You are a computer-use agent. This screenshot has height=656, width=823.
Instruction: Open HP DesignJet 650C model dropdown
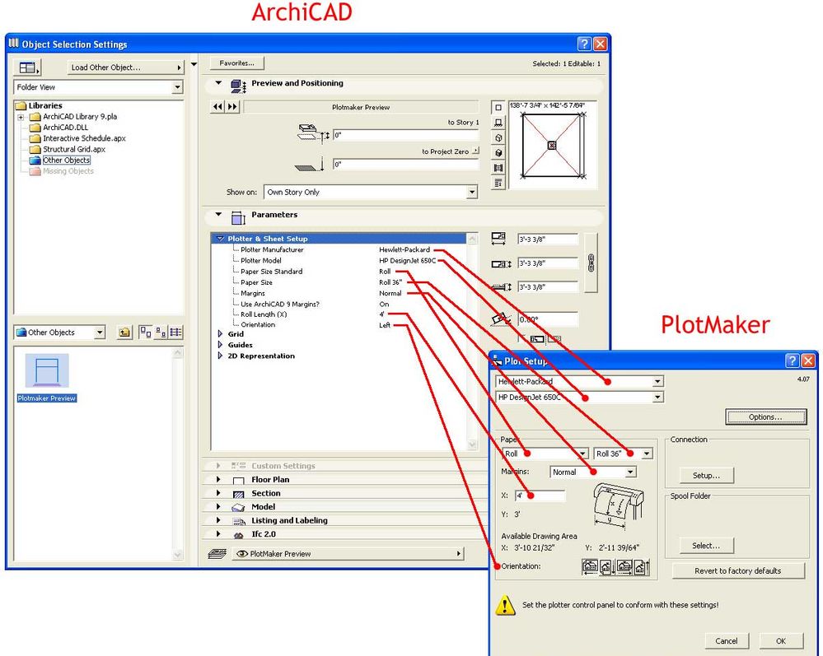pos(657,398)
